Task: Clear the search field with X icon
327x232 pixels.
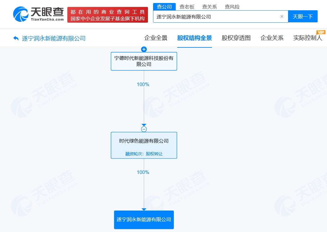Action: 282,17
